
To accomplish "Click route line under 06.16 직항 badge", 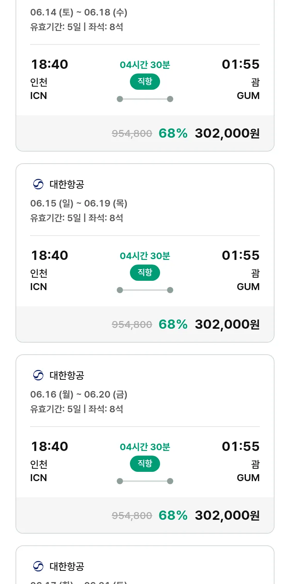I will (x=145, y=481).
